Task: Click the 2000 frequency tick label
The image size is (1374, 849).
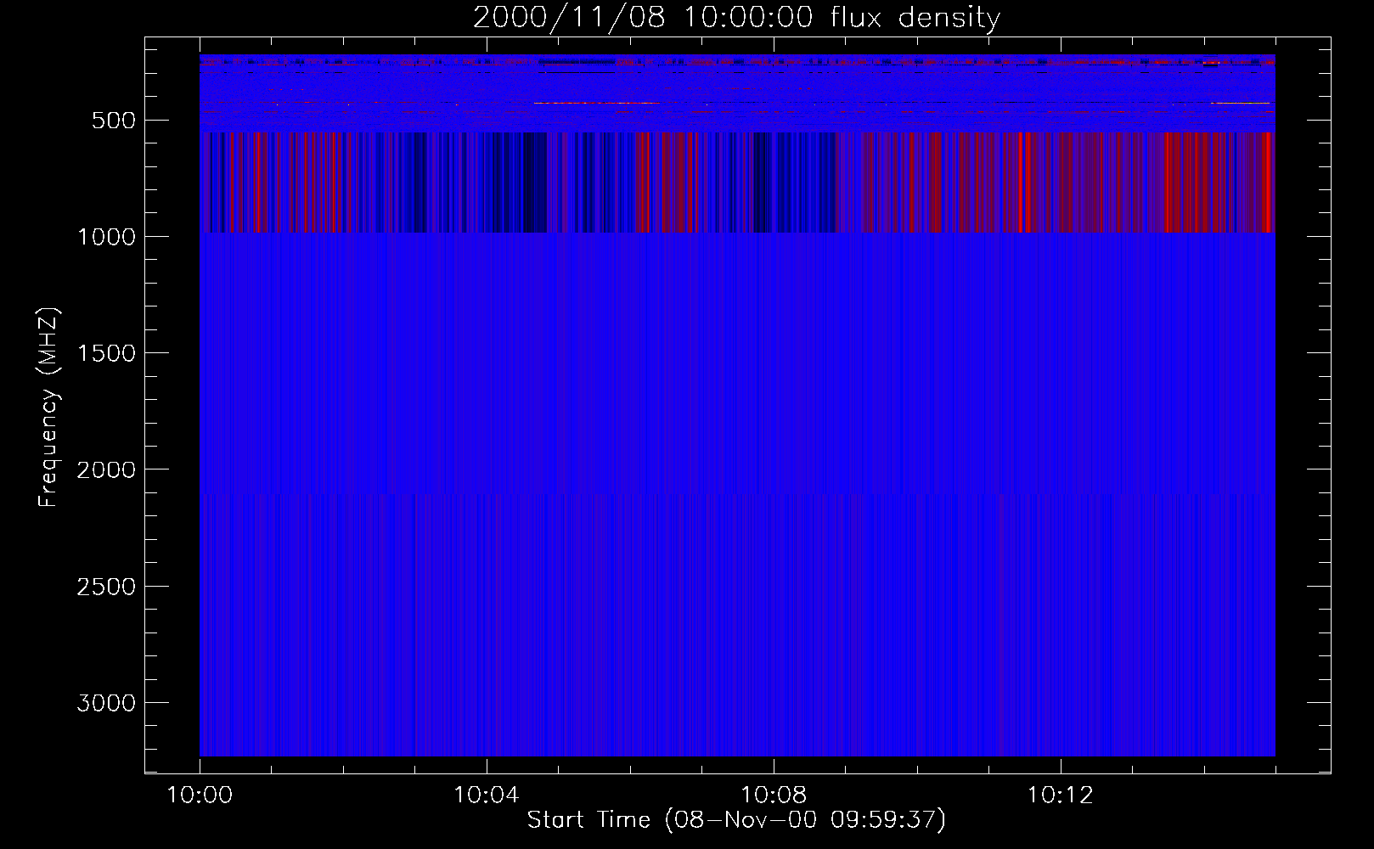Action: point(106,469)
